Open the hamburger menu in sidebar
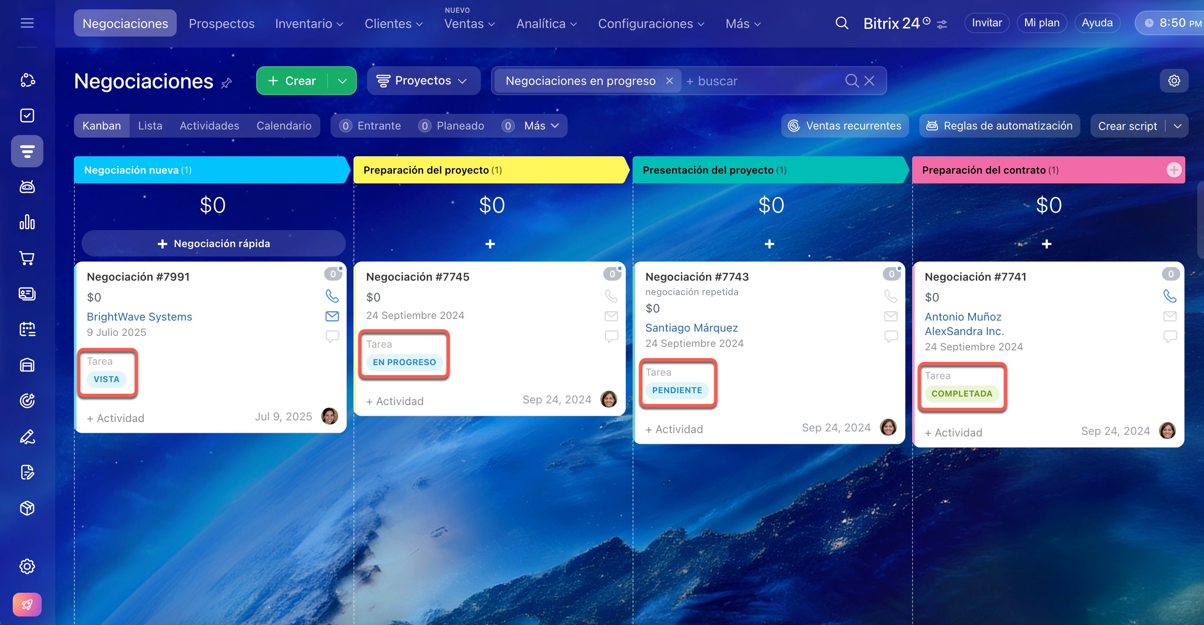The width and height of the screenshot is (1204, 625). (x=27, y=23)
